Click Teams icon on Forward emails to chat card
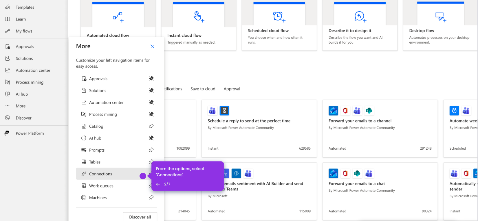The width and height of the screenshot is (478, 221). point(369,173)
